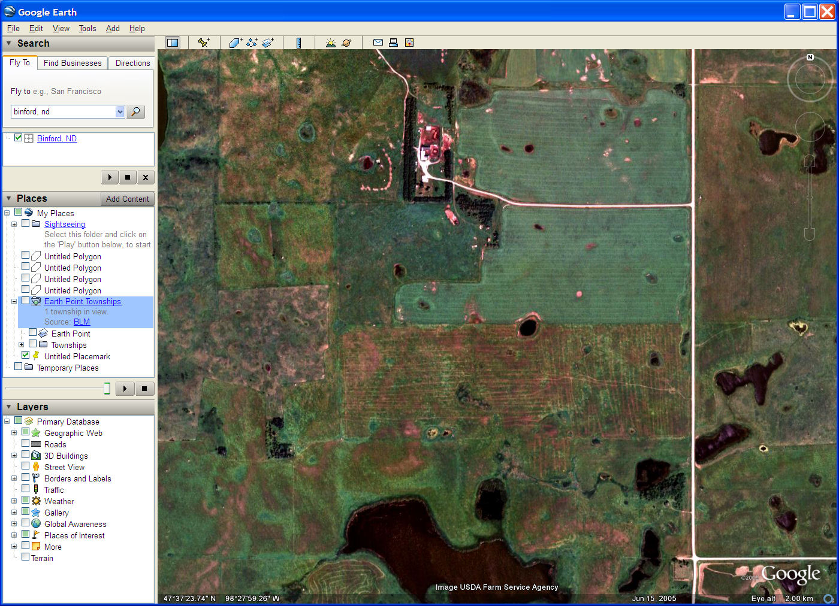The image size is (839, 606).
Task: Click the Earth Point Townships link
Action: pos(83,301)
